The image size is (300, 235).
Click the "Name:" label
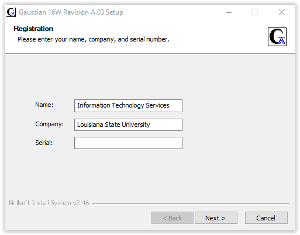pyautogui.click(x=44, y=105)
